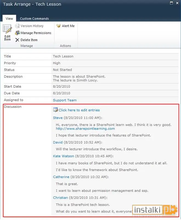Viewport: 181px width, 220px height.
Task: Click the 'High' priority value
Action: [56, 63]
